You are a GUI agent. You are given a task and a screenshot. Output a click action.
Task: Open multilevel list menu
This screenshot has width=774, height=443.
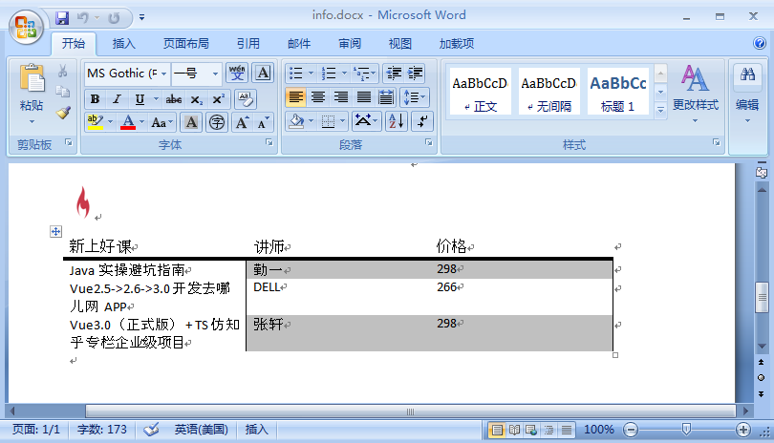coord(364,74)
